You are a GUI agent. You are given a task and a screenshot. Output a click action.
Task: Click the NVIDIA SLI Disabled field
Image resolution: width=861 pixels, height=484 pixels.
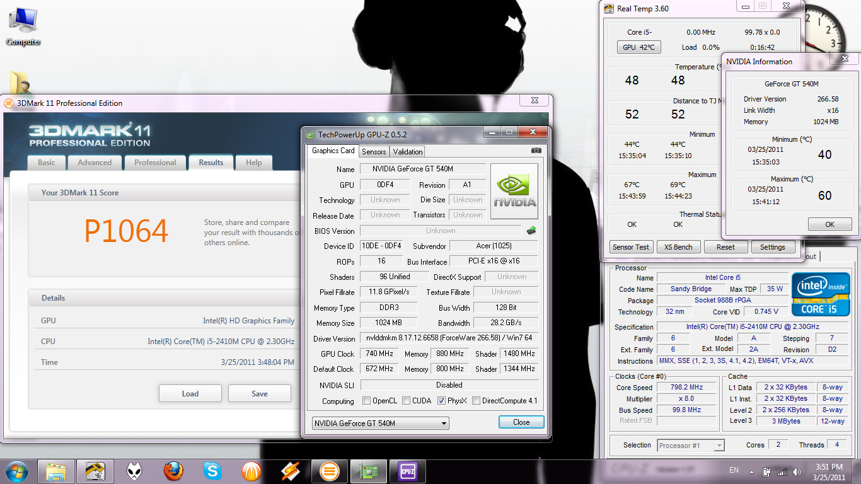(449, 385)
